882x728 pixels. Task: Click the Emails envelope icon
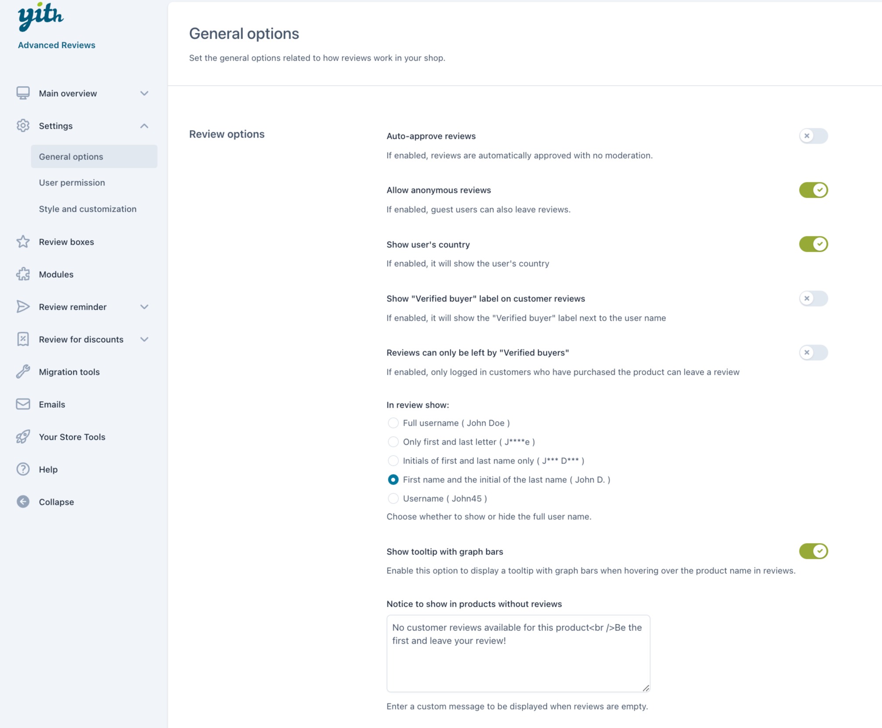click(x=23, y=404)
